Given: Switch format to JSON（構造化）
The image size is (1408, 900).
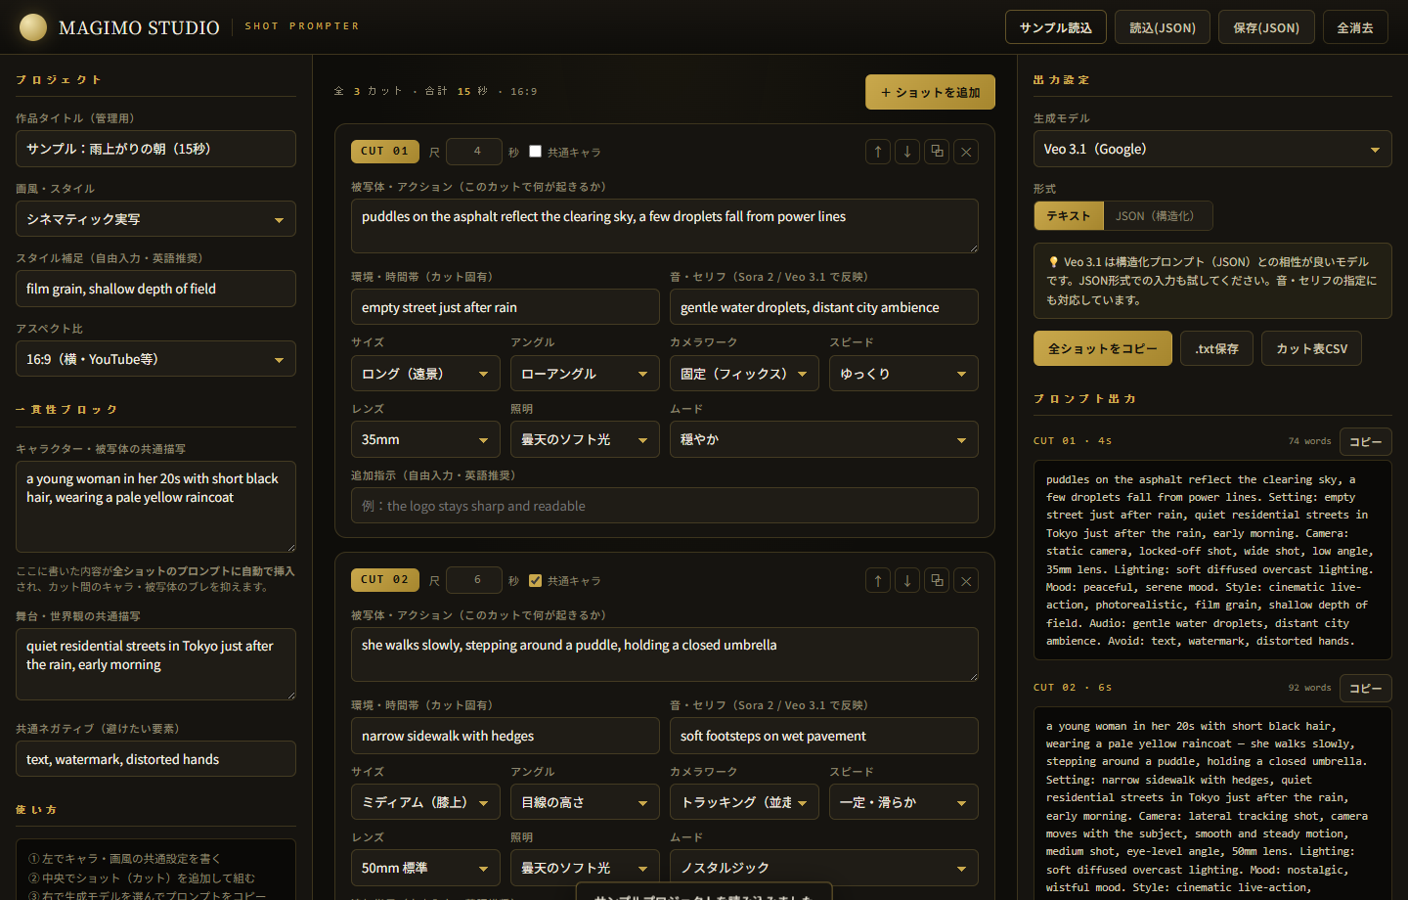Looking at the screenshot, I should pos(1158,216).
